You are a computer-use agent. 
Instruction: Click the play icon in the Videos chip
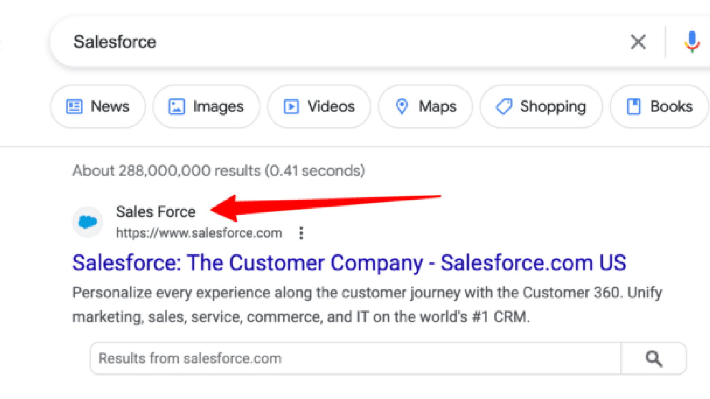291,107
